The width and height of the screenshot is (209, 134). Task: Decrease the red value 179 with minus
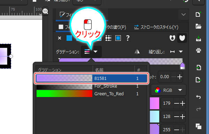tap(177, 103)
